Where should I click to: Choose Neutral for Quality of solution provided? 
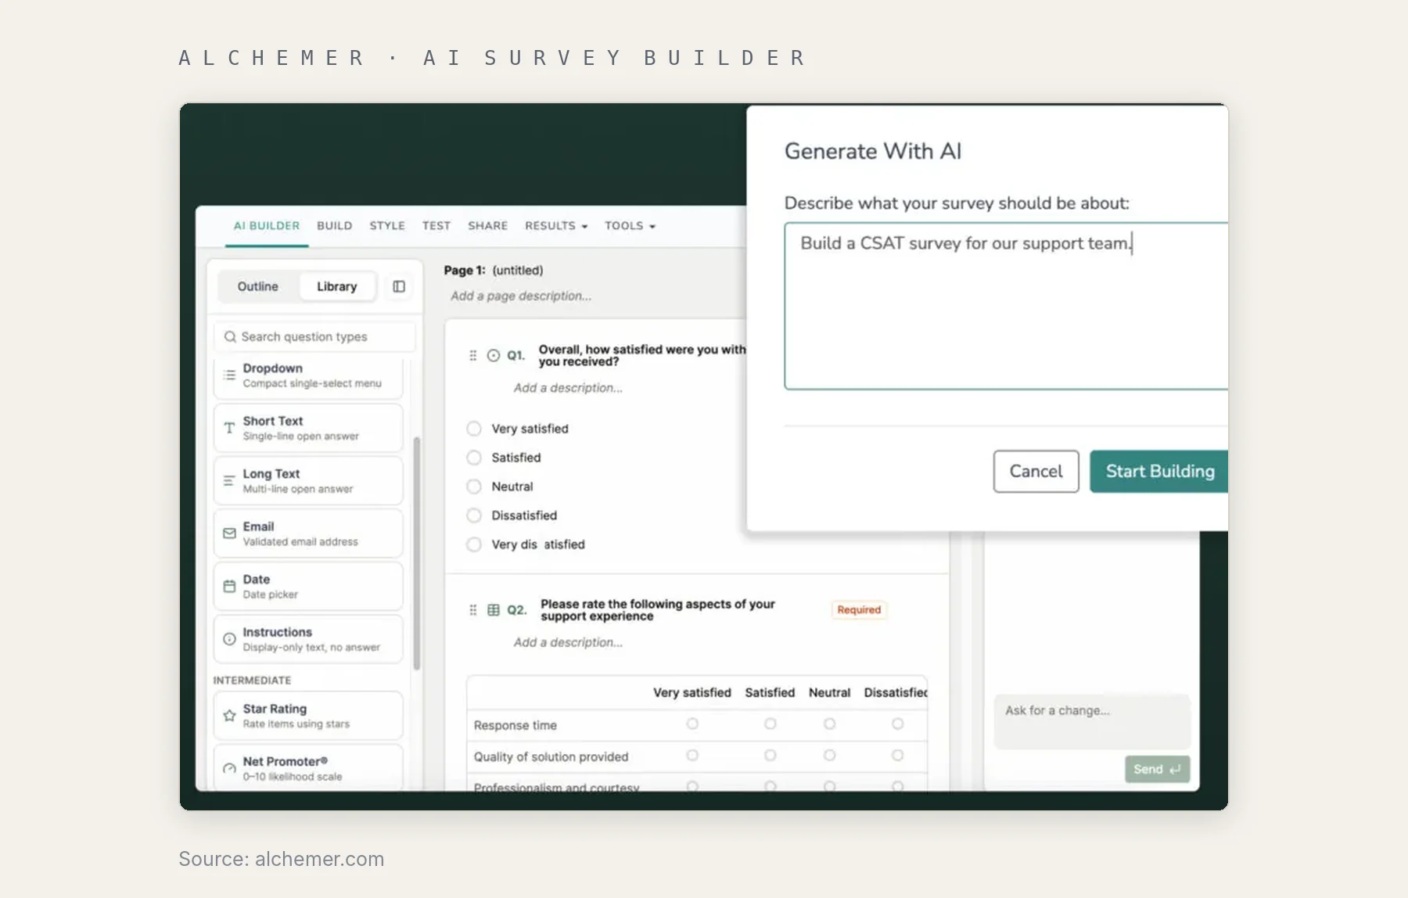[829, 756]
